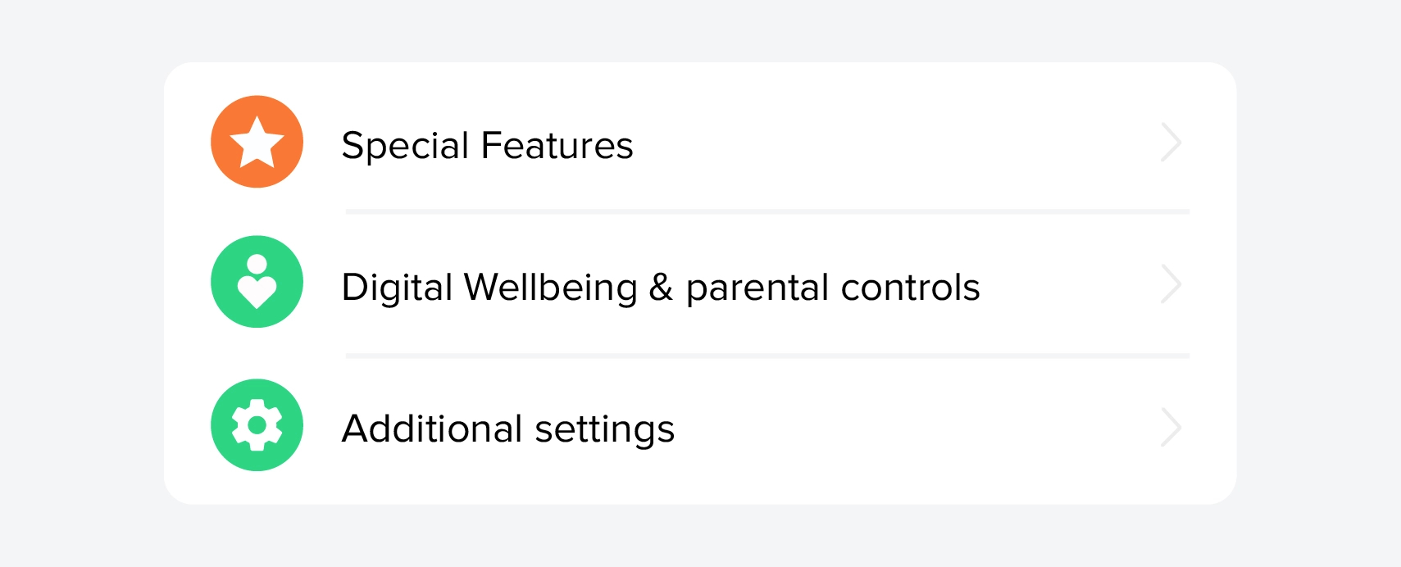Open Digital Wellbeing via its right chevron
Viewport: 1401px width, 567px height.
point(1171,284)
